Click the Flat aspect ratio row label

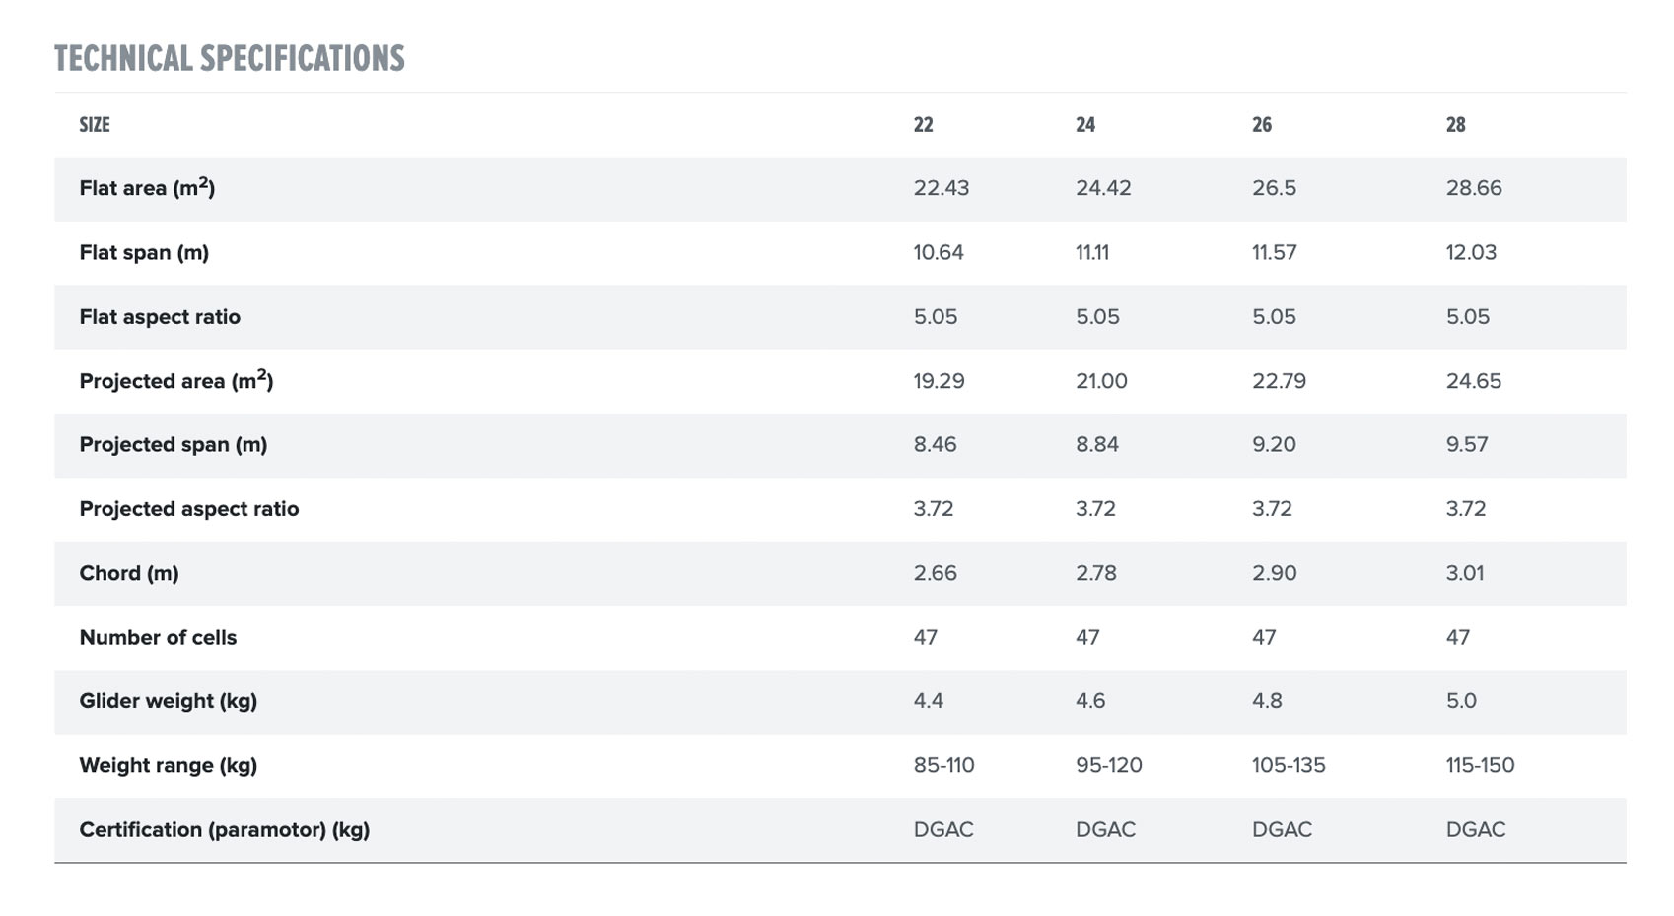160,317
